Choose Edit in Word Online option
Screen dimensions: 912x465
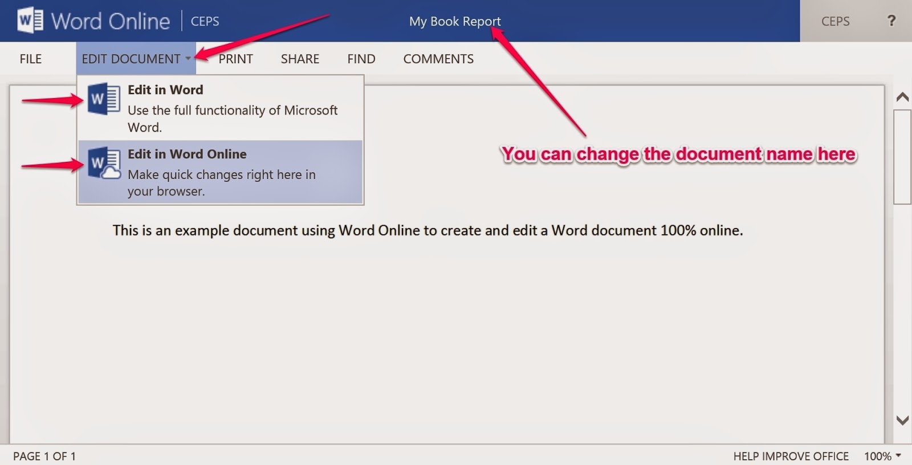tap(221, 172)
